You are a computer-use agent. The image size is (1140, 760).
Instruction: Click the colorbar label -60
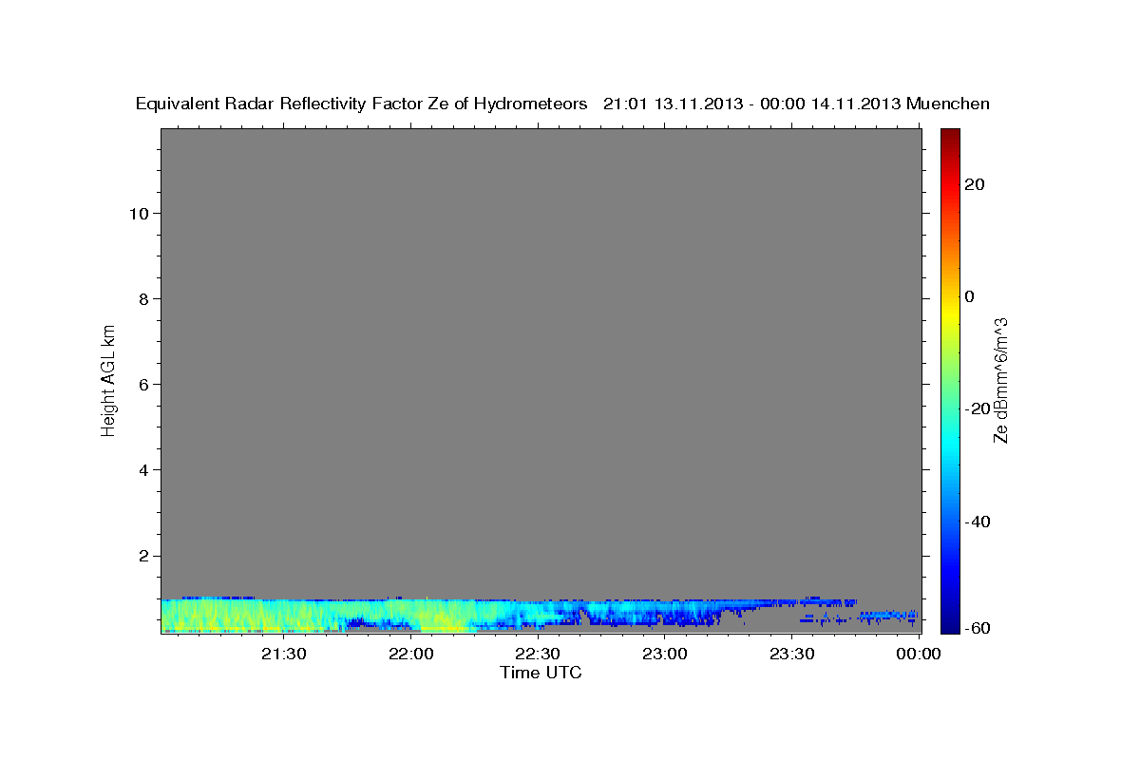tap(978, 628)
